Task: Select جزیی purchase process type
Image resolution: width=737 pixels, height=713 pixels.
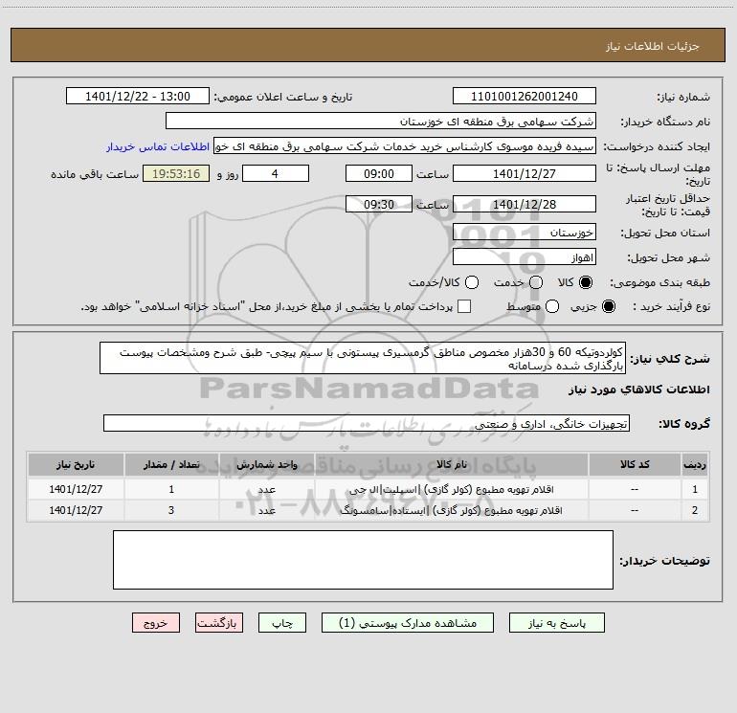Action: click(611, 306)
